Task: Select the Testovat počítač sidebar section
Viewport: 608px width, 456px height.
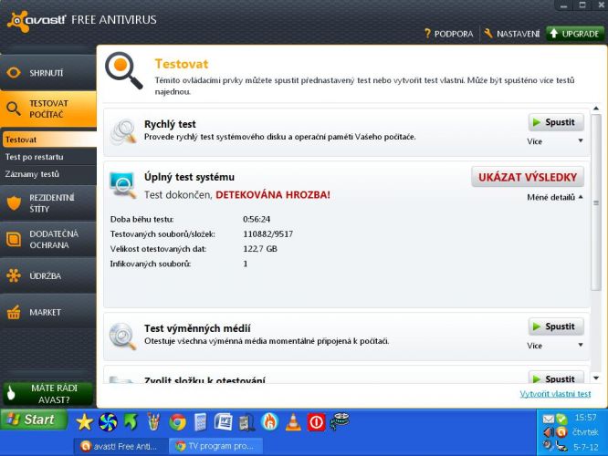Action: click(48, 109)
